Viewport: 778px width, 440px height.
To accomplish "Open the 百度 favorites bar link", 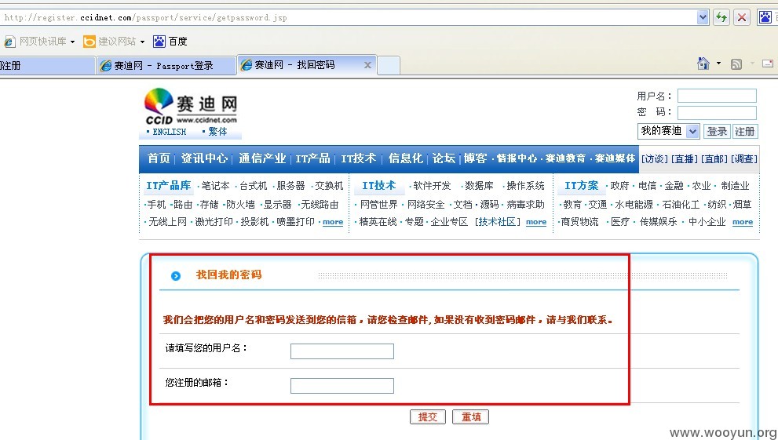I will pyautogui.click(x=170, y=42).
